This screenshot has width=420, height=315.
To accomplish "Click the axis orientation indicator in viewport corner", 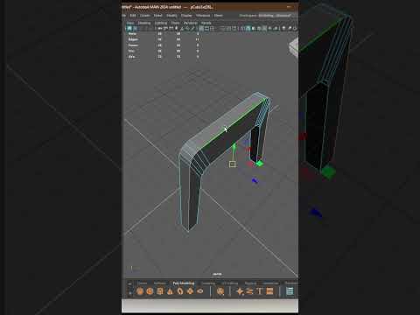I will click(132, 268).
